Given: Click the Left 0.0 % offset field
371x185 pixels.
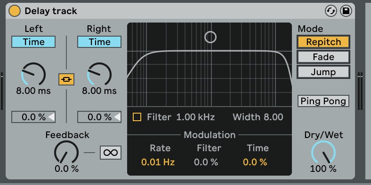Looking at the screenshot, I should 33,117.
